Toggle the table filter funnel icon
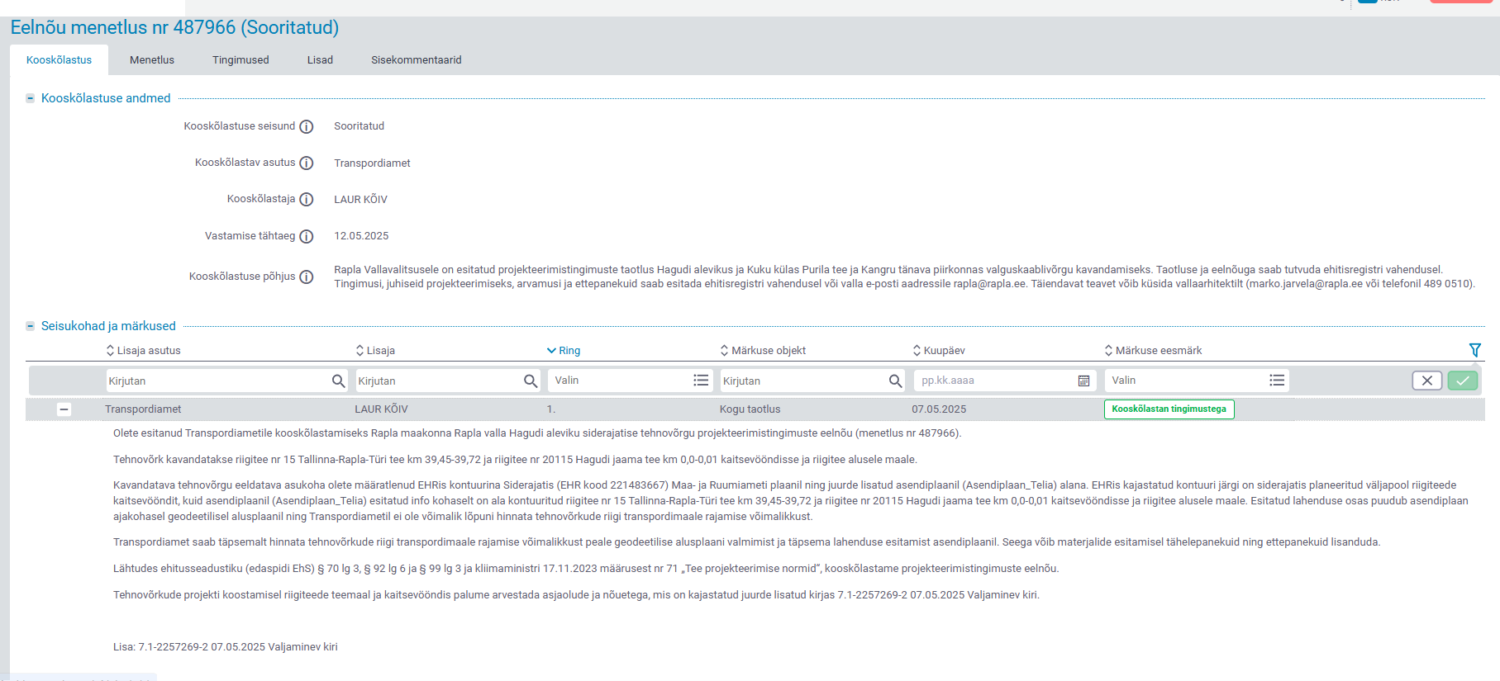 pyautogui.click(x=1475, y=350)
